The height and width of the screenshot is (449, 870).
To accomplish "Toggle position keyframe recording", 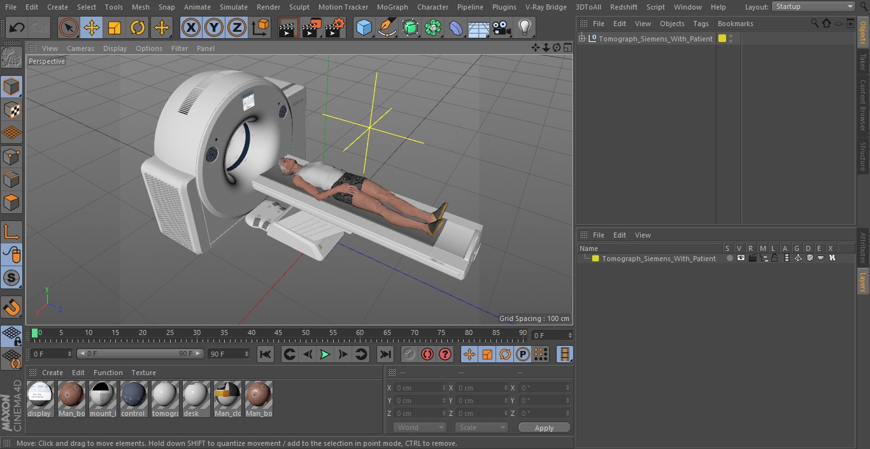I will point(469,354).
